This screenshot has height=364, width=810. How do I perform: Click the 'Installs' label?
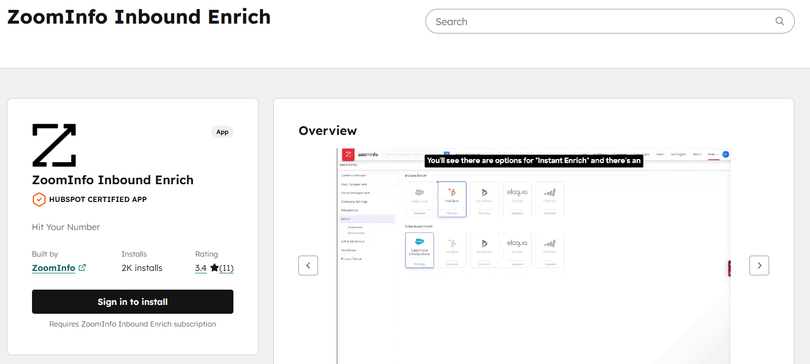[x=134, y=254]
